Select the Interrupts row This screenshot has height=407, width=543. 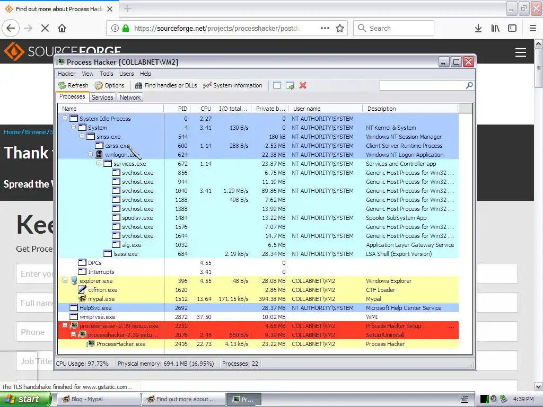coord(258,272)
